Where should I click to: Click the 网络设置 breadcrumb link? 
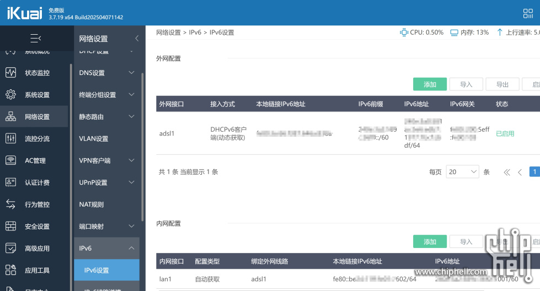[x=168, y=33]
